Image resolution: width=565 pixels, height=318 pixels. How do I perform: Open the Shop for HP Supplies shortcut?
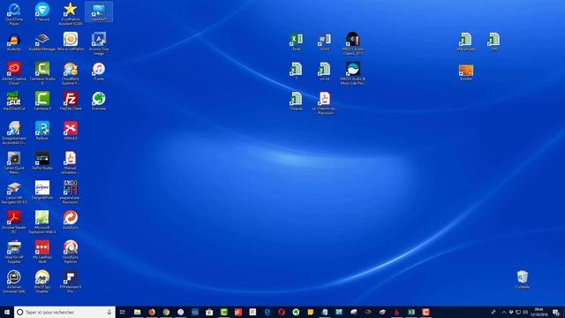click(x=14, y=252)
